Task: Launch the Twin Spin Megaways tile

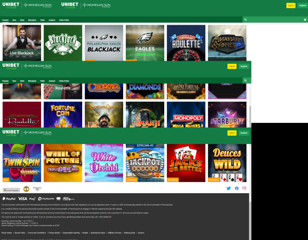Action: [x=22, y=163]
